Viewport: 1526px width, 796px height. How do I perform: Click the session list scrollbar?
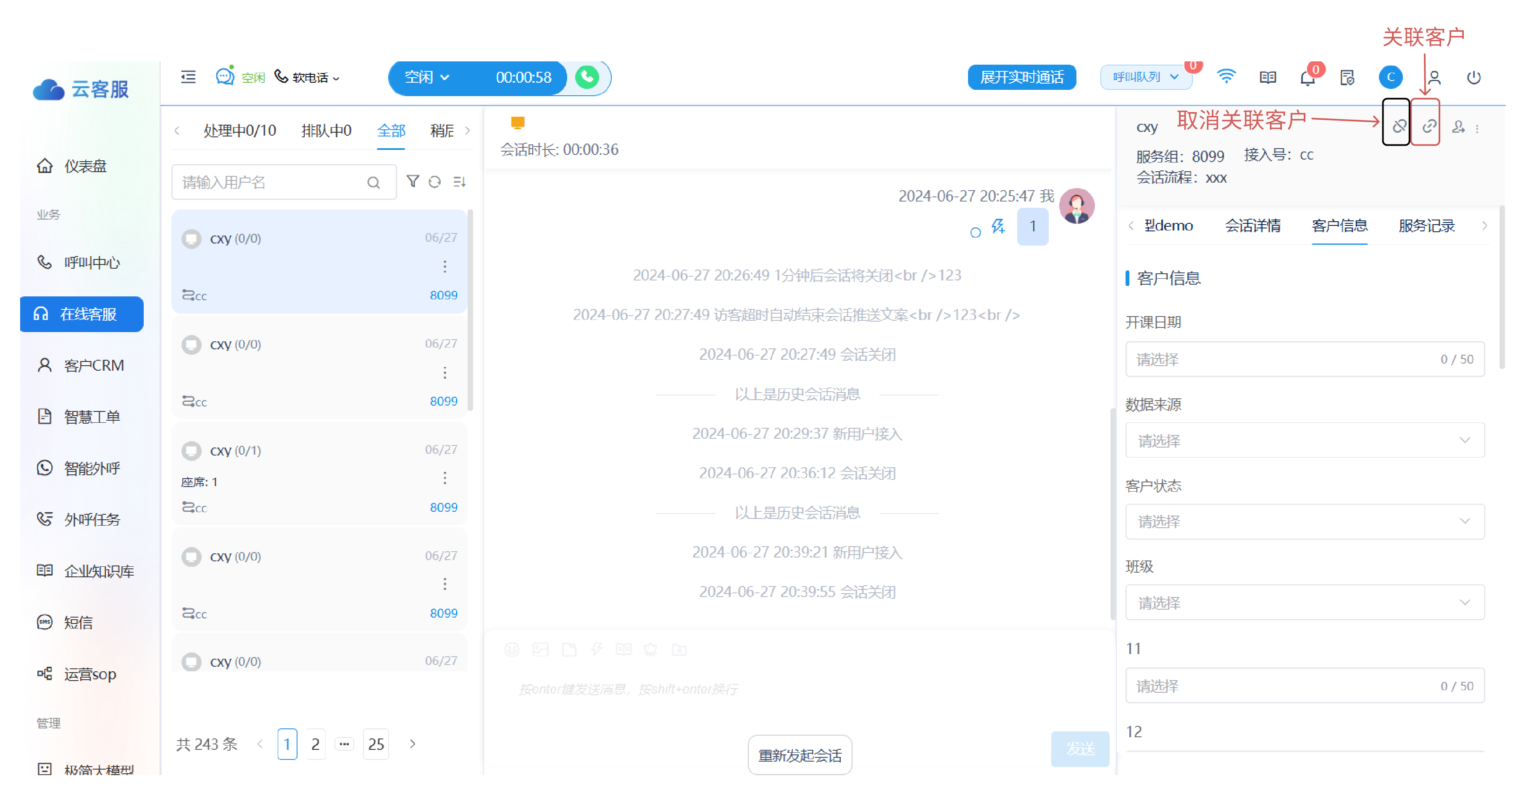[x=470, y=309]
